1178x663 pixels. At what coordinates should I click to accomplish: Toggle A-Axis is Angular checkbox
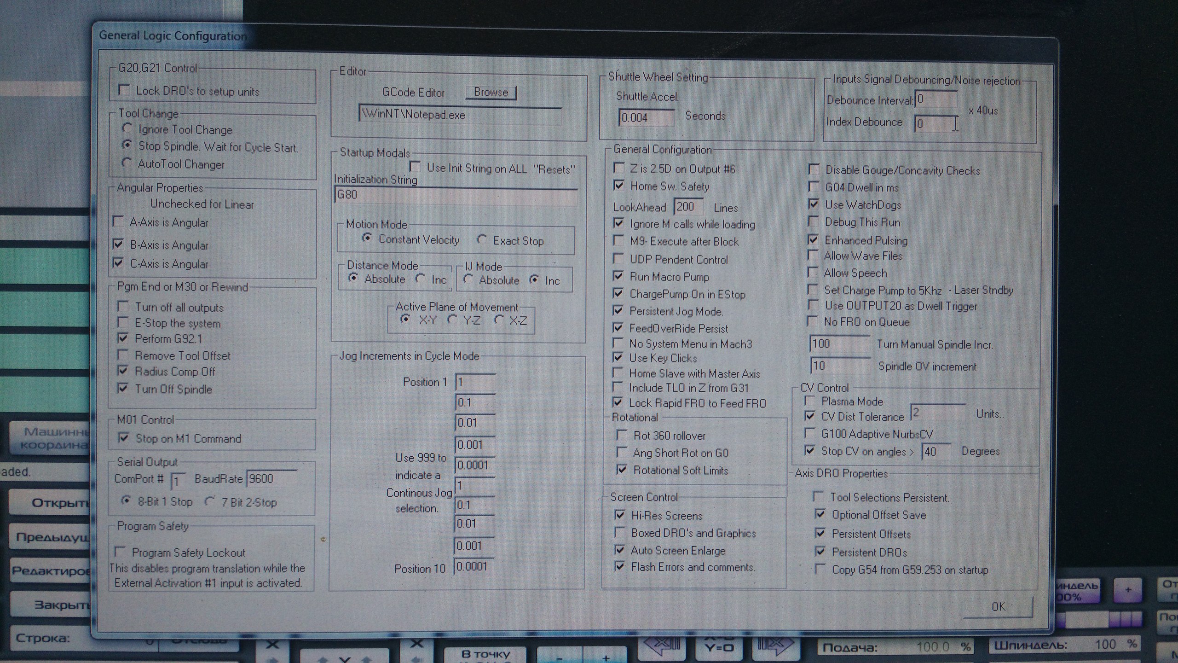pyautogui.click(x=119, y=221)
